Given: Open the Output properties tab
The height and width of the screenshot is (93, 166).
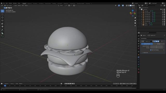Looking at the screenshot, I should point(139,41).
